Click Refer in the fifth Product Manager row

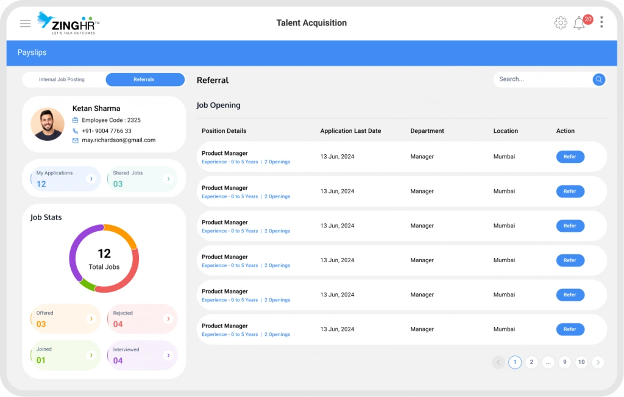tap(570, 295)
